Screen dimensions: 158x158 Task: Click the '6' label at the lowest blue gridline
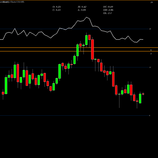(x=149, y=116)
